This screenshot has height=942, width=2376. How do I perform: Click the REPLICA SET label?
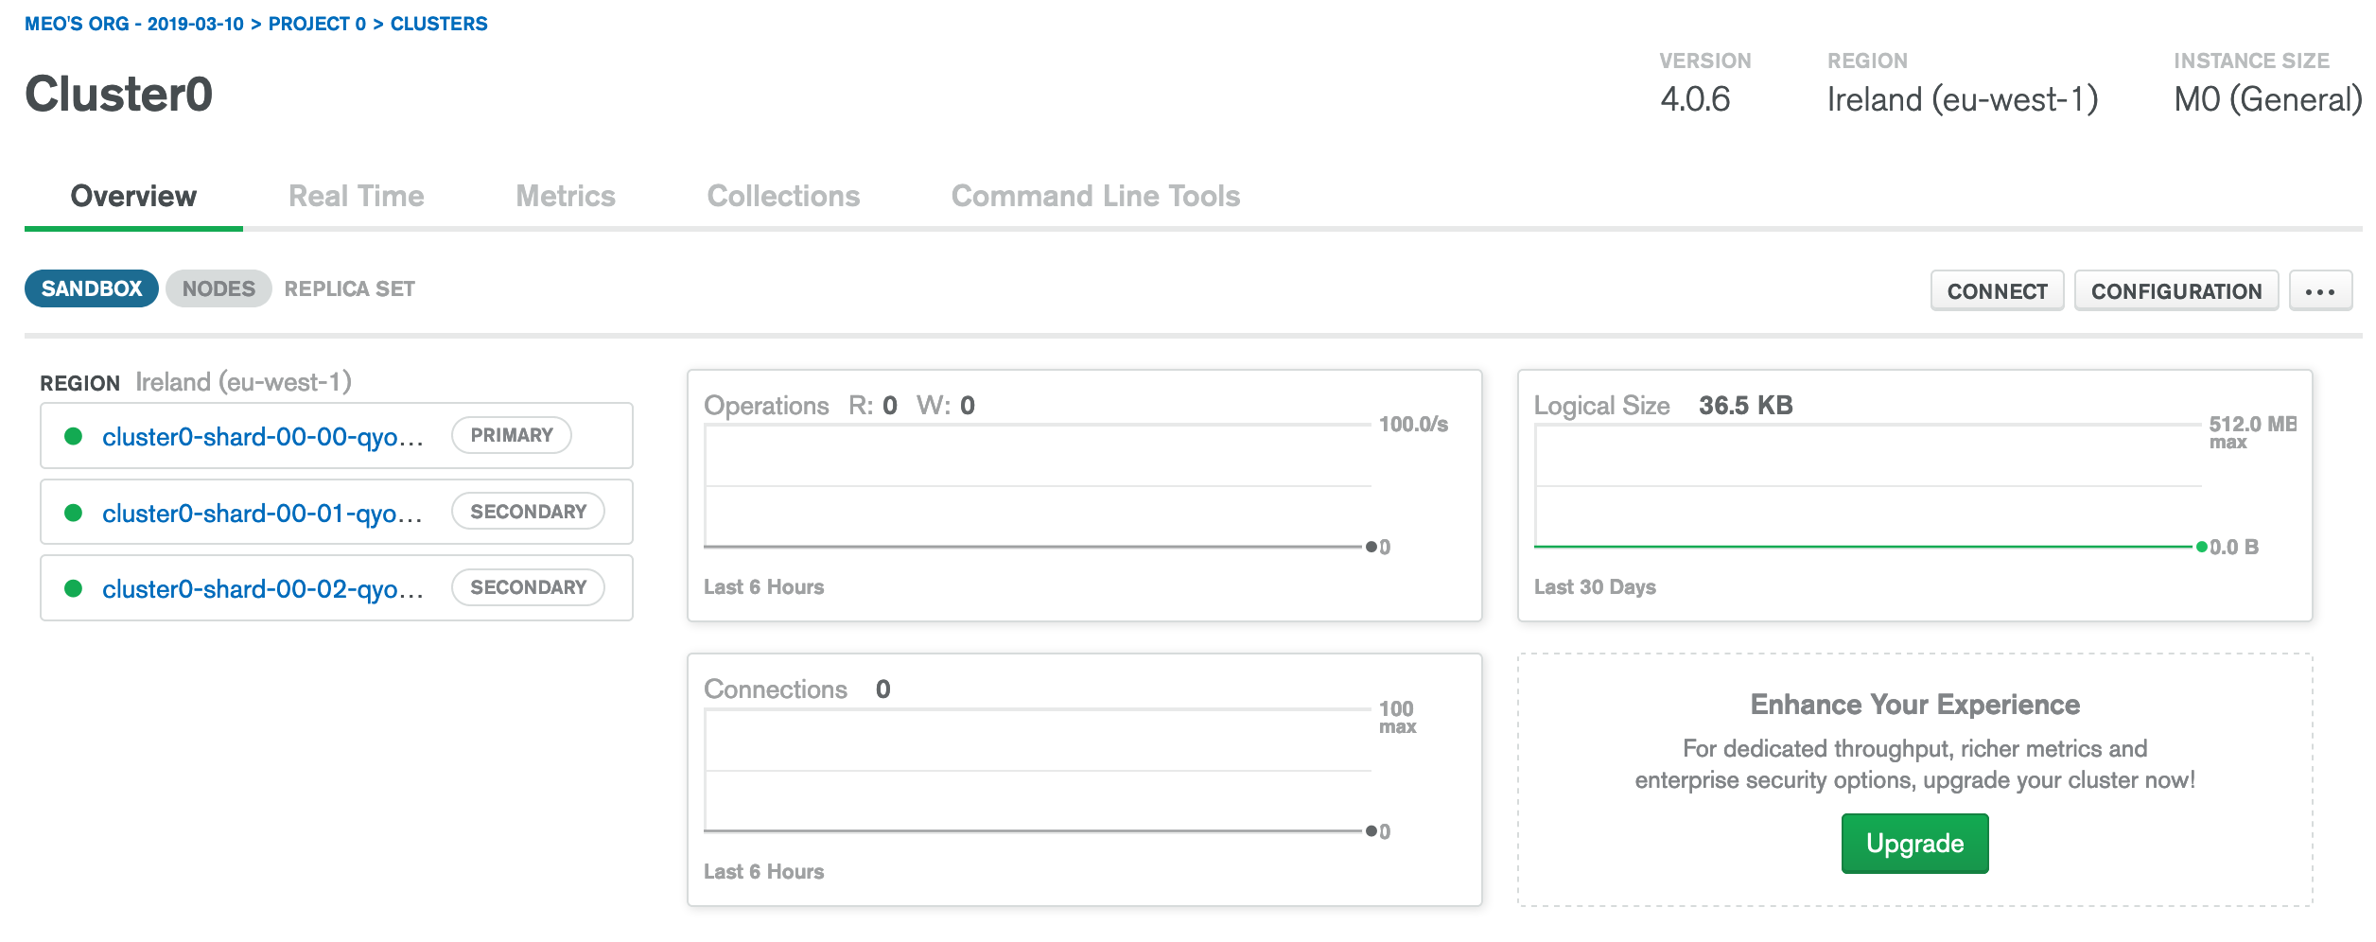(350, 288)
